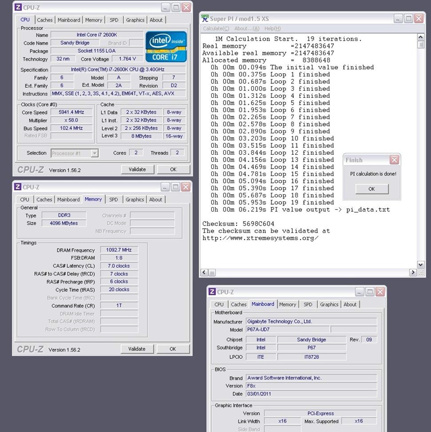Screen dimensions: 431x432
Task: Click the Level 3 cache value 8 MBytes
Action: (141, 136)
